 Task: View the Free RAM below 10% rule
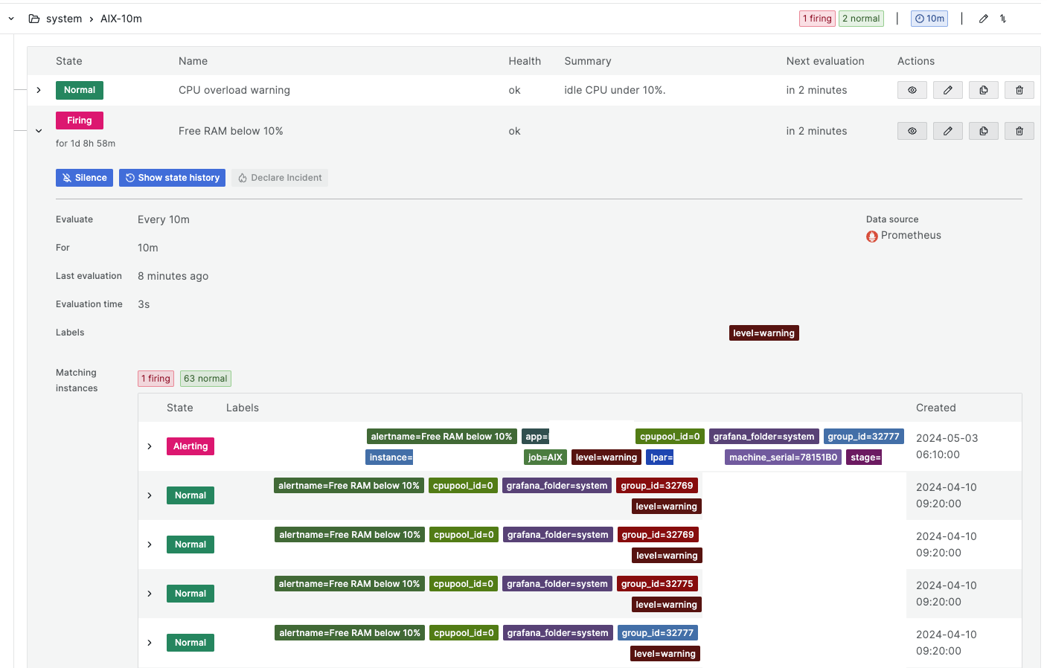(912, 131)
